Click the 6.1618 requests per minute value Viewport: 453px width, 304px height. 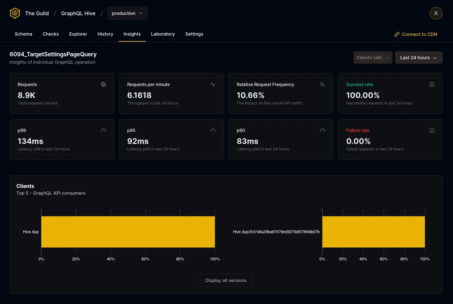(139, 95)
